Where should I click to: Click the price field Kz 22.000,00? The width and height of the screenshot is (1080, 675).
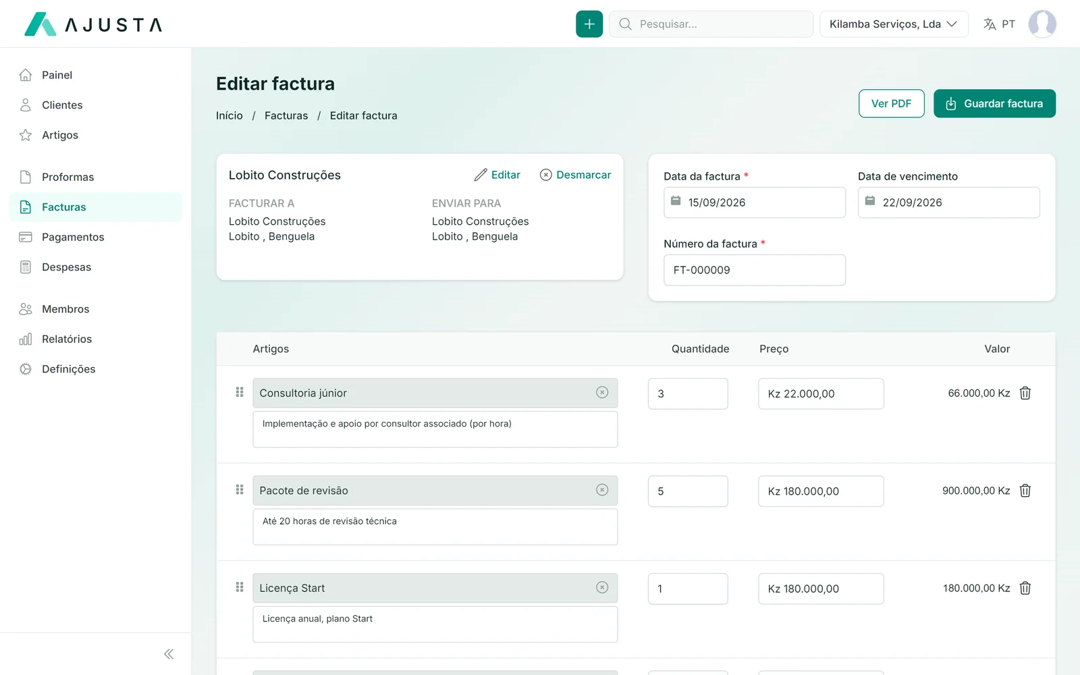821,394
